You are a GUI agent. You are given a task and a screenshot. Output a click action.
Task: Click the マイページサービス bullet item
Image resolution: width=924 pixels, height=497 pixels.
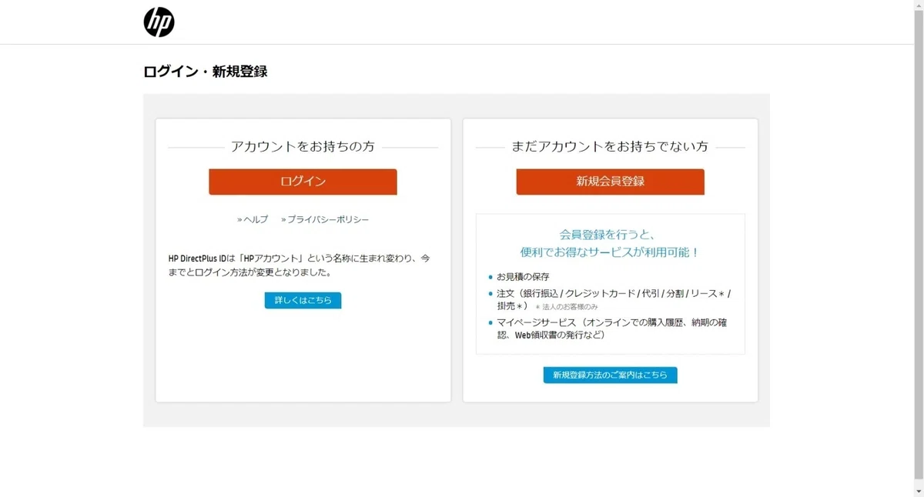pos(611,329)
